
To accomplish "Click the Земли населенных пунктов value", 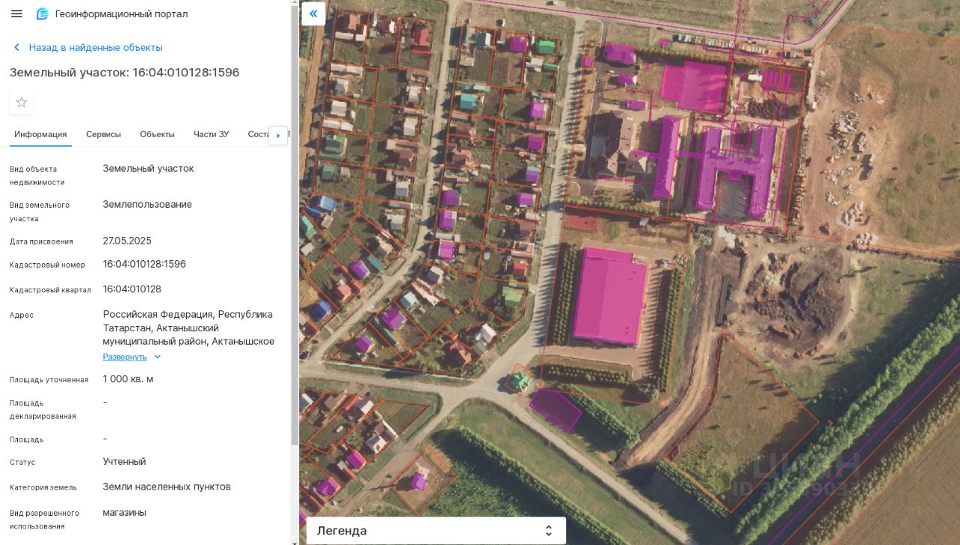I will pyautogui.click(x=166, y=487).
